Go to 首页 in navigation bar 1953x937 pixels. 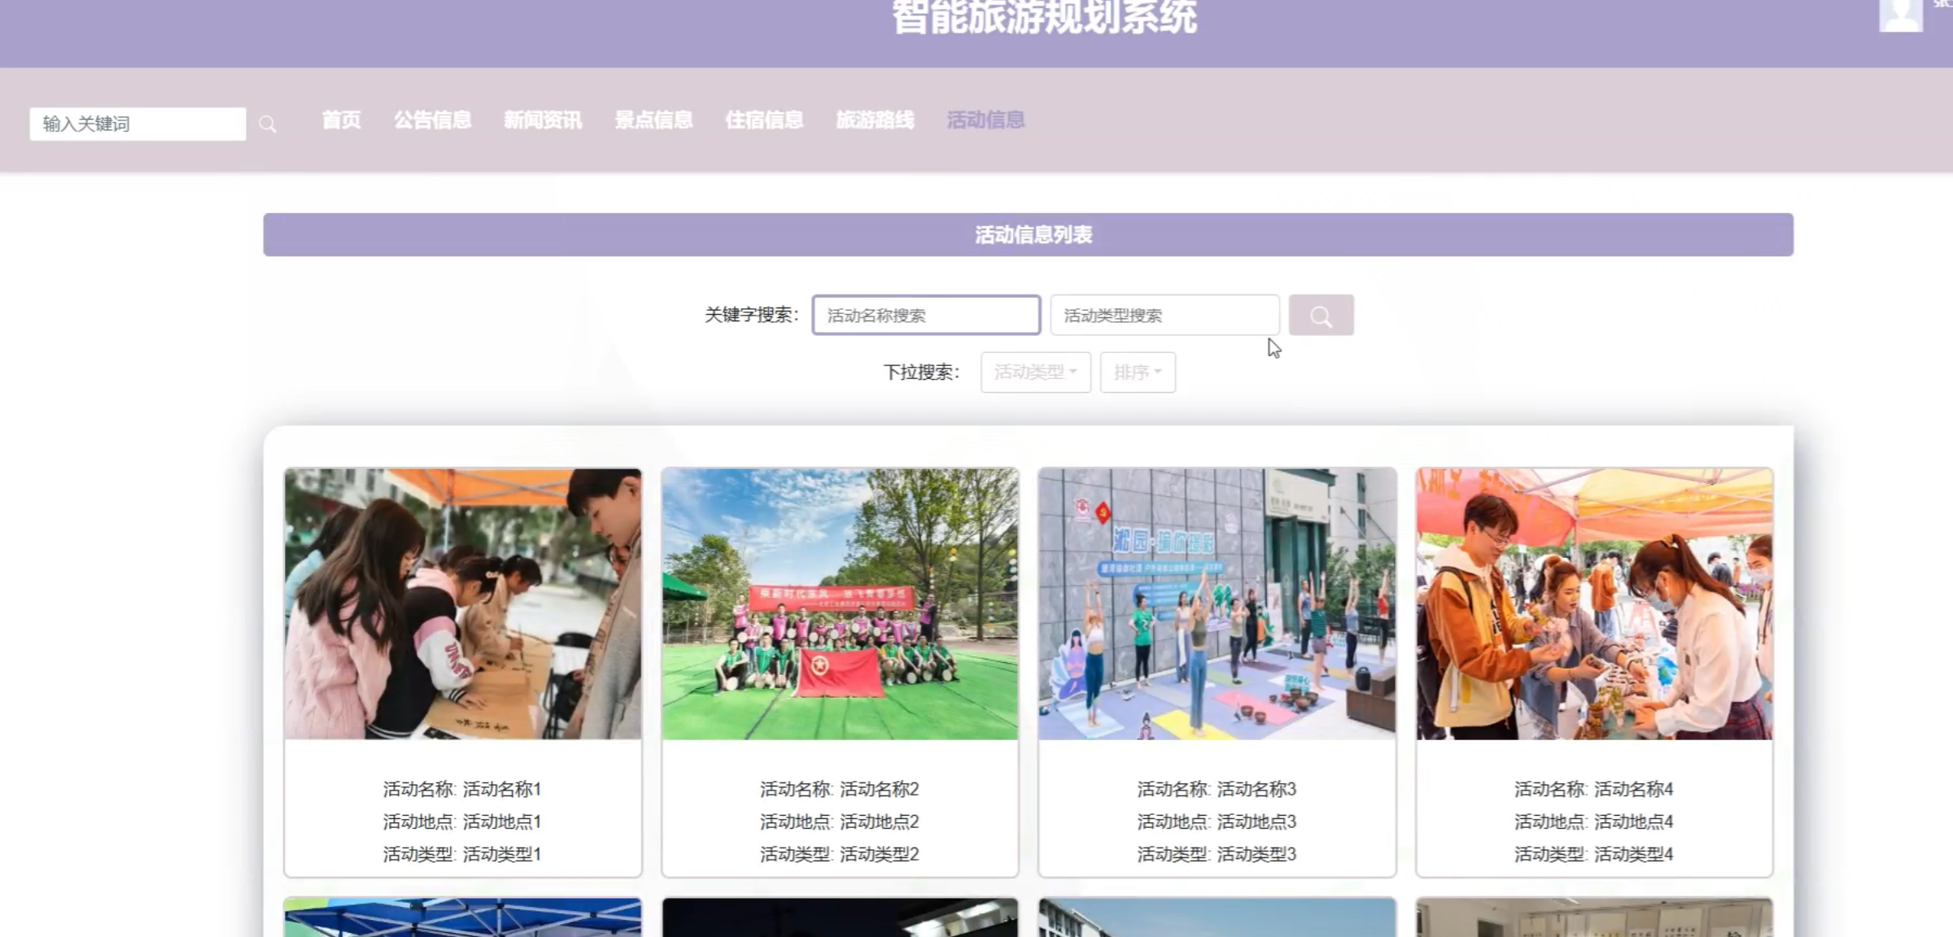coord(341,120)
